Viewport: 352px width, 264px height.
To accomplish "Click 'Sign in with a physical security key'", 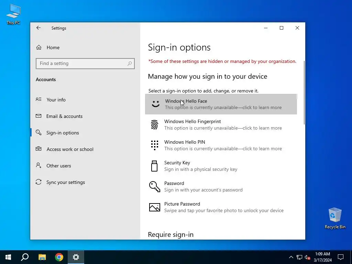I will [201, 169].
